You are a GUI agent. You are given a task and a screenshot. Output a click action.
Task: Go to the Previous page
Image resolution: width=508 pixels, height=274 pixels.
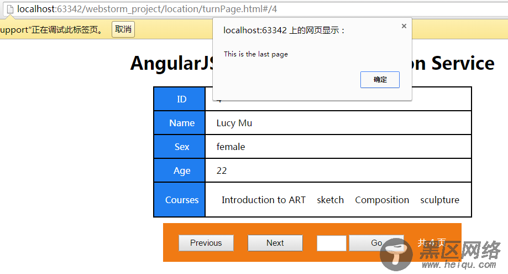pos(206,243)
